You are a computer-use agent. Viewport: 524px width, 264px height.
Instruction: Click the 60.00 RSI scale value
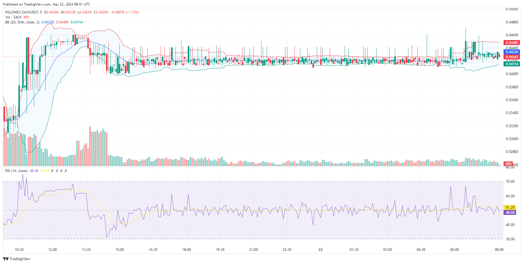click(x=510, y=196)
